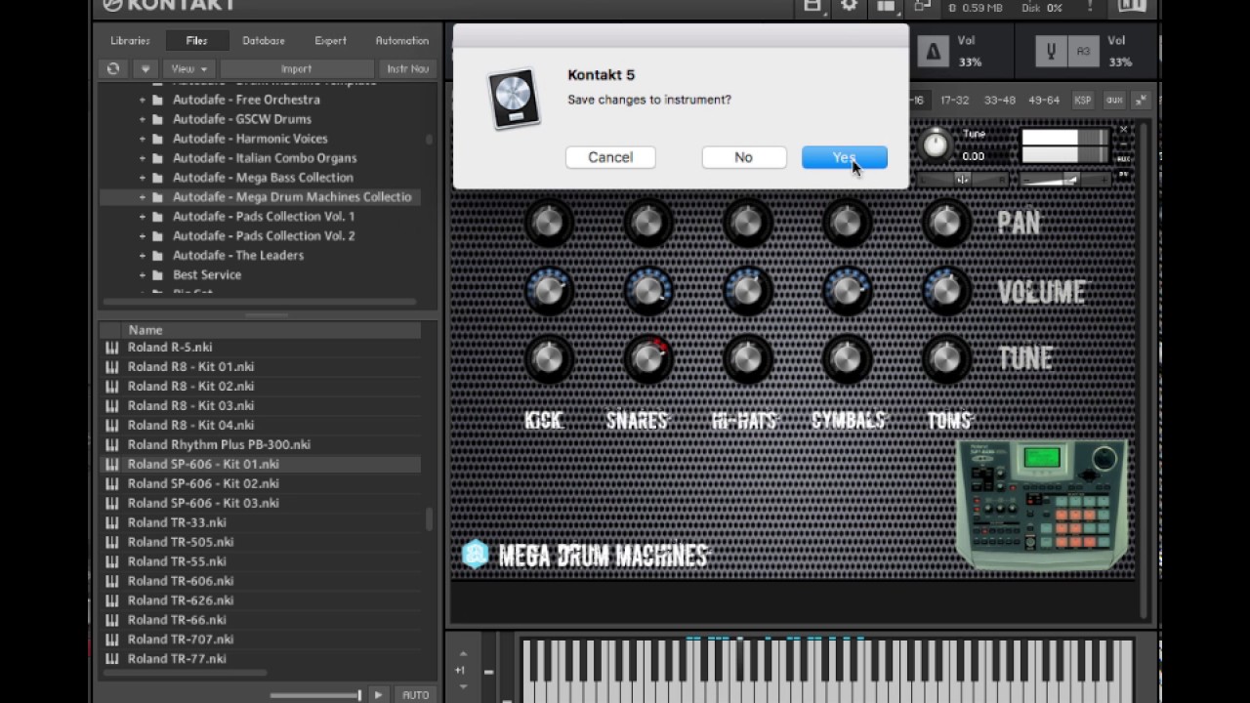Viewport: 1250px width, 703px height.
Task: Select Roland Rhythm Plus PB-300.nki
Action: (x=261, y=445)
